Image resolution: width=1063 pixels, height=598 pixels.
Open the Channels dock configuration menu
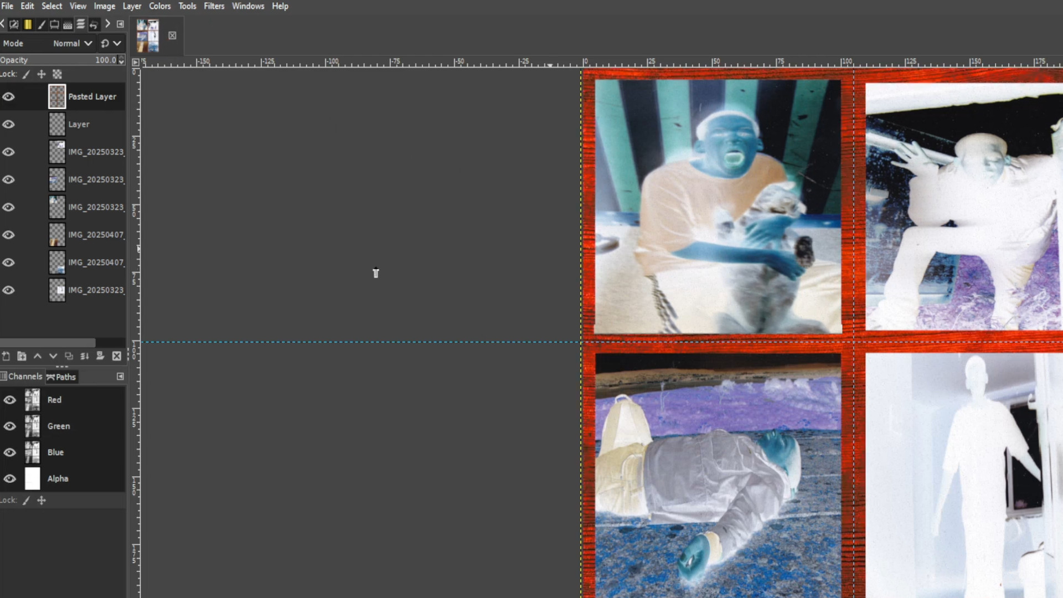tap(120, 377)
